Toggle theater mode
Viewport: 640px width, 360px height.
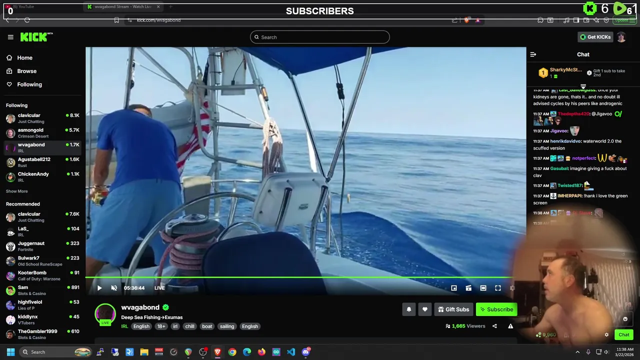point(483,288)
